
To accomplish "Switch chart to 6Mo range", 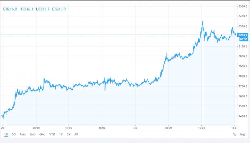I will click(42, 134).
